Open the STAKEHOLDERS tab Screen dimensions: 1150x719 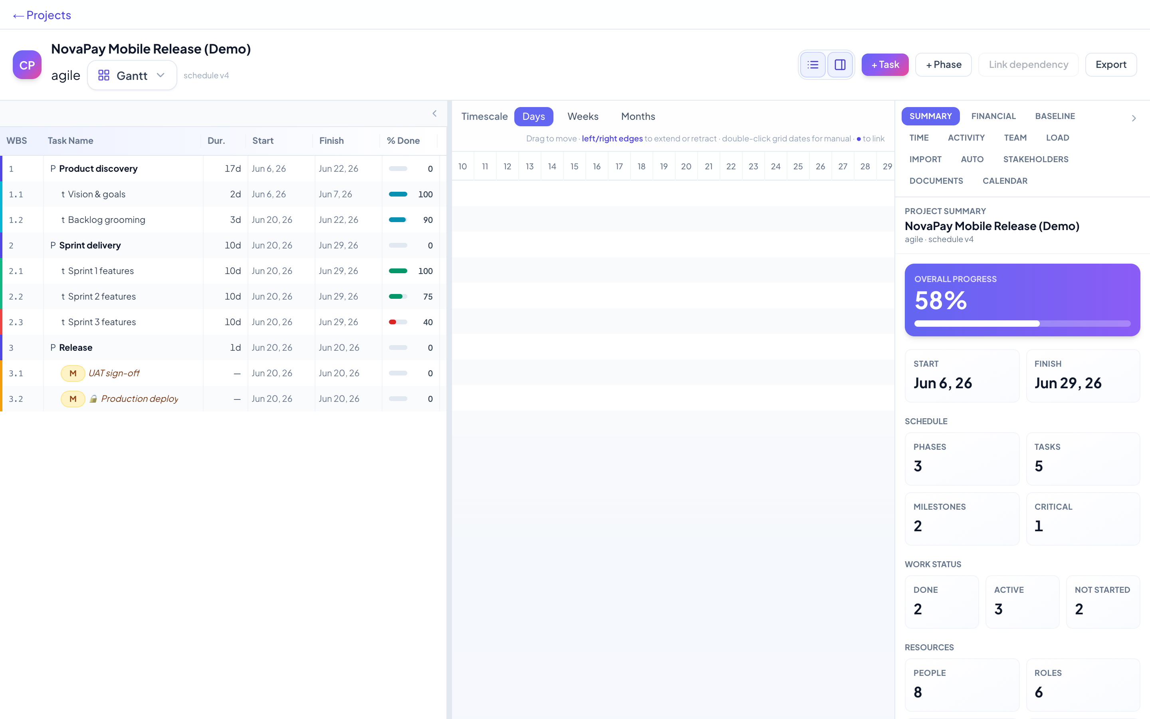click(1035, 159)
